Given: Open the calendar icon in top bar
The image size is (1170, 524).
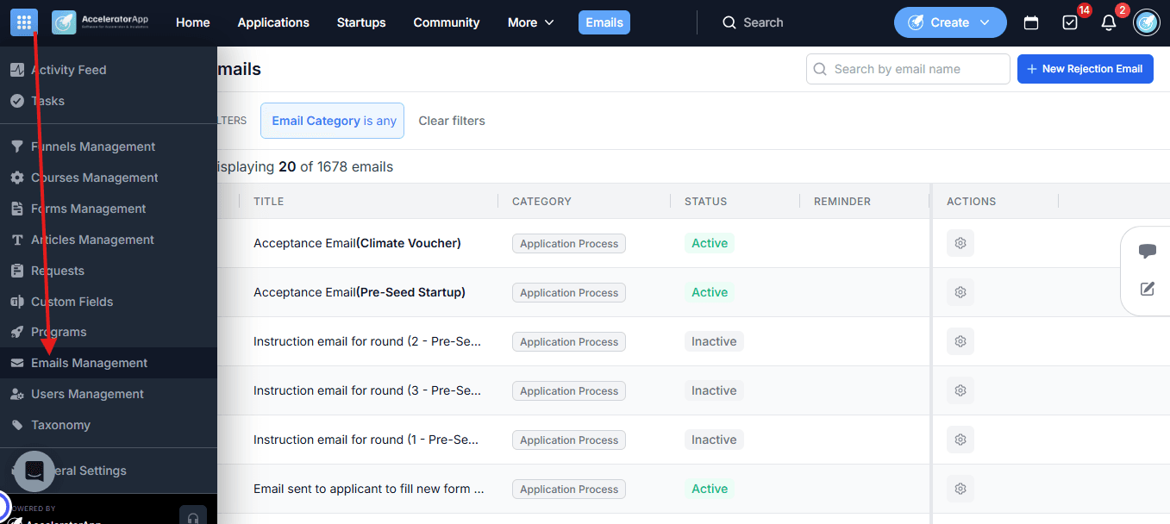Looking at the screenshot, I should (1031, 23).
